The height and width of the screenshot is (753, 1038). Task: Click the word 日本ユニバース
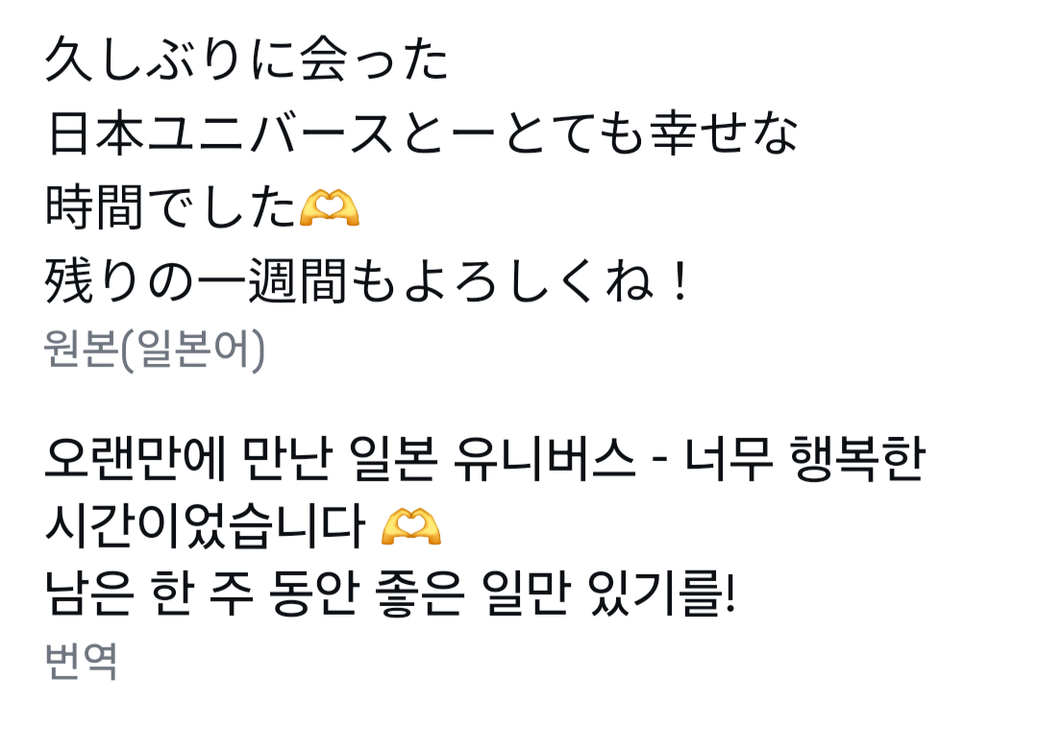click(x=220, y=134)
